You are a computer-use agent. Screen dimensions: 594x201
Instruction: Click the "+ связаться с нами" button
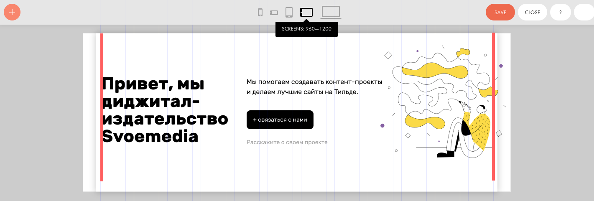pos(280,120)
